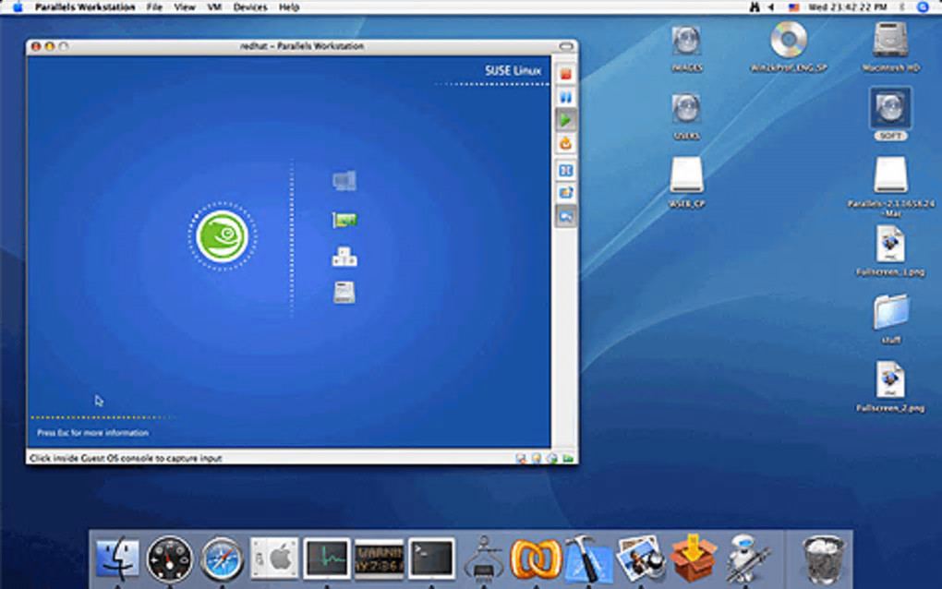Open the File menu

pos(154,7)
